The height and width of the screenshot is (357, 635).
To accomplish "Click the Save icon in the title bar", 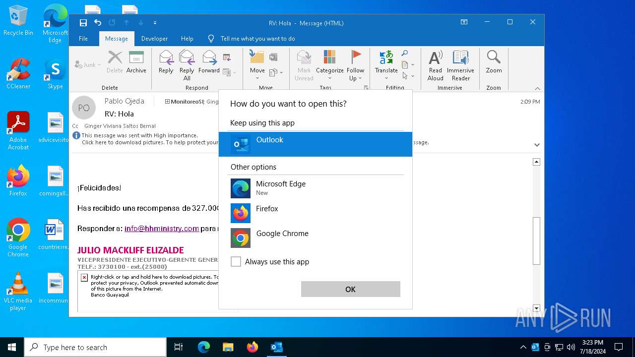I will 83,23.
